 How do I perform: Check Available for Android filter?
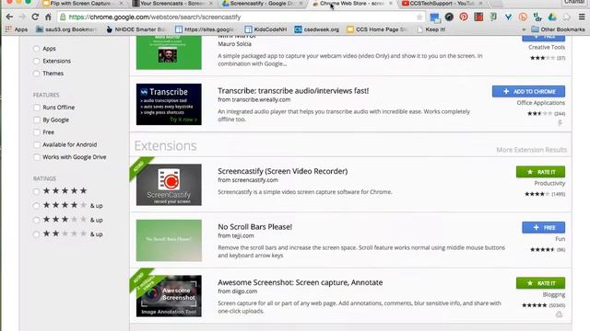[37, 145]
